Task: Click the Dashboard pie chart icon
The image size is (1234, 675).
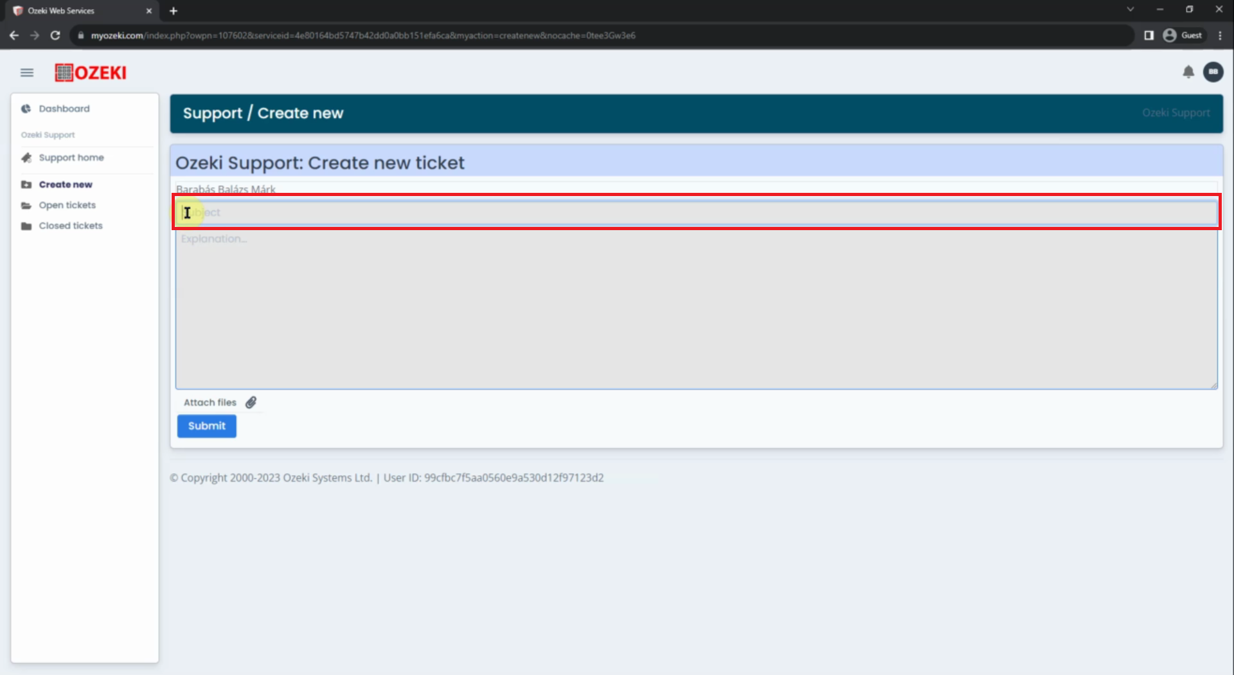Action: pos(26,109)
